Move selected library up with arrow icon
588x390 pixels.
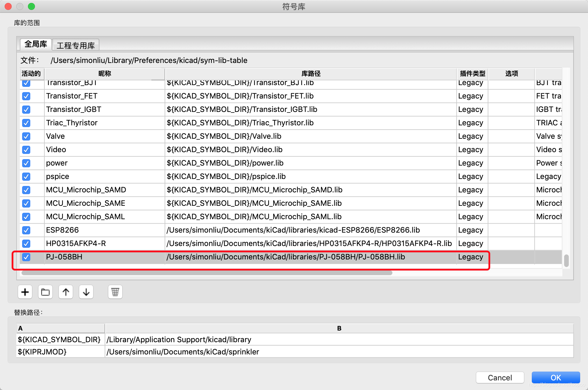coord(66,292)
